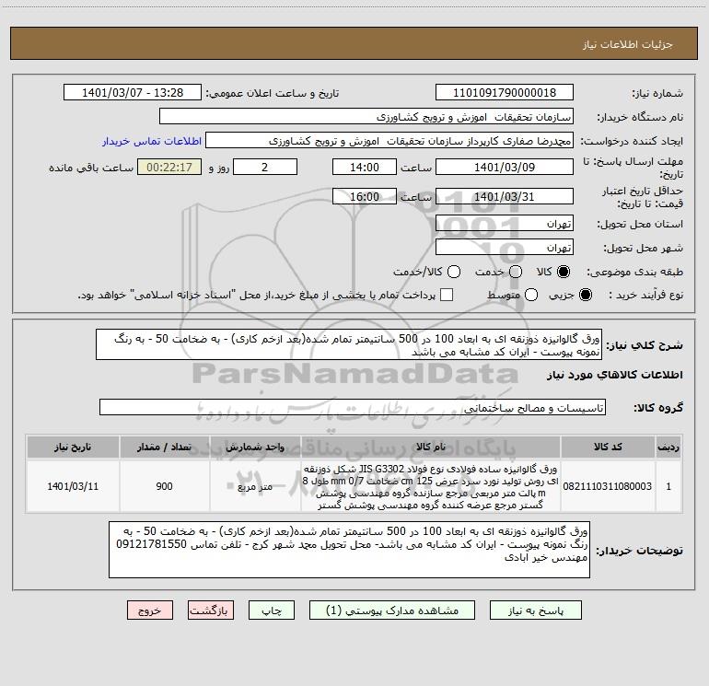Toggle the اسناد خزانه اسلامی payment checkbox

[447, 295]
